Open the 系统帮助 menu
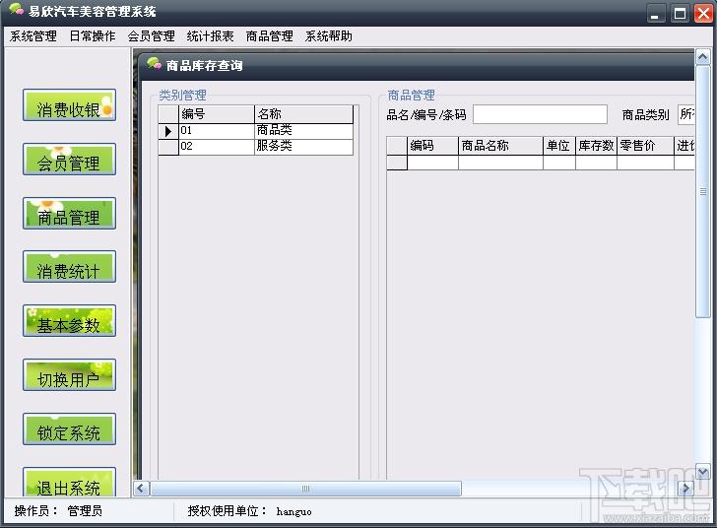This screenshot has height=528, width=717. tap(328, 36)
